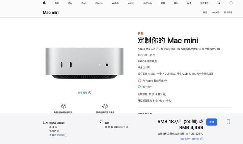The image size is (243, 144).
Task: Click the delivery truck icon
Action: point(45,122)
